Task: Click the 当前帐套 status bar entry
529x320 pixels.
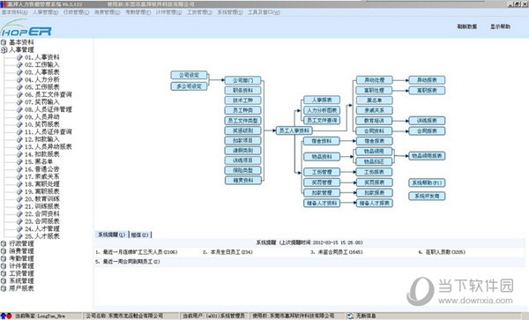Action: pyautogui.click(x=40, y=316)
